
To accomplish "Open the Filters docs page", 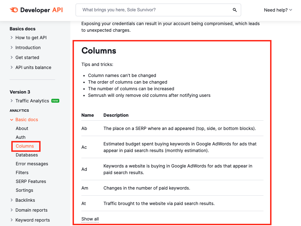I will pos(22,172).
